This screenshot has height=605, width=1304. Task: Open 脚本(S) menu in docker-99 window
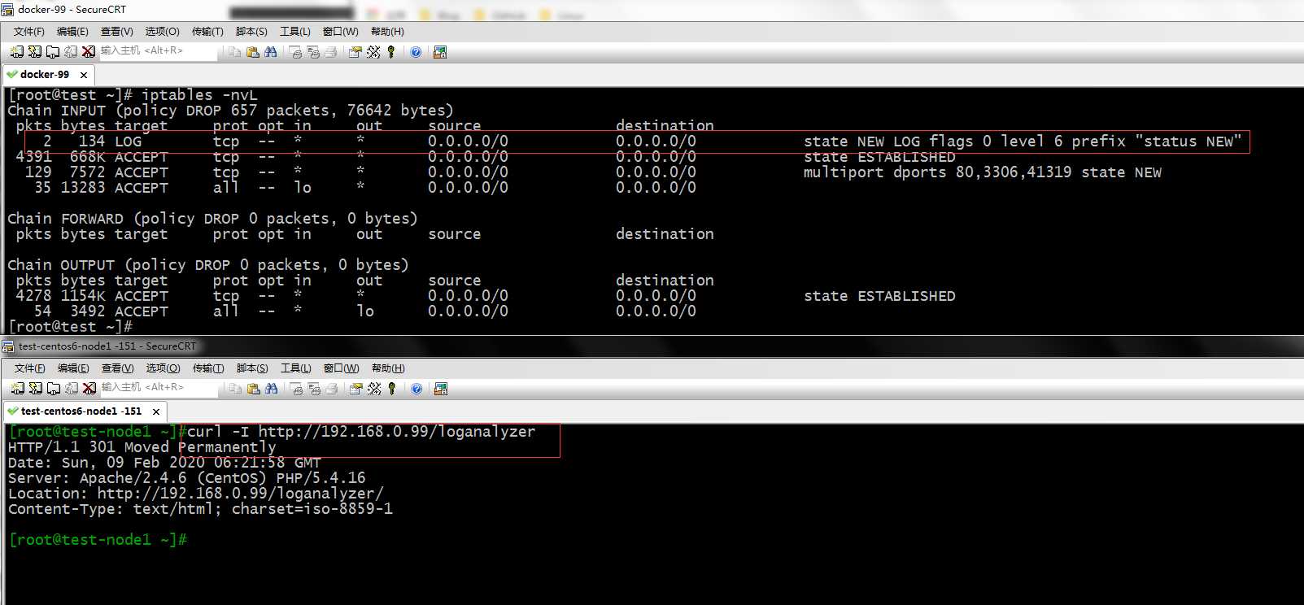pos(251,32)
